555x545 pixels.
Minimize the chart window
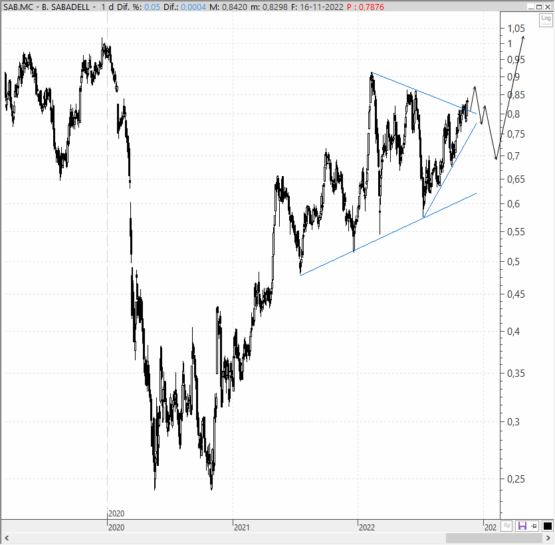[530, 7]
